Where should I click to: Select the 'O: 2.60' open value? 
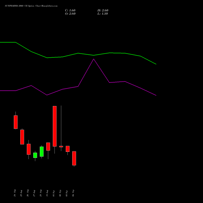[x=70, y=14]
